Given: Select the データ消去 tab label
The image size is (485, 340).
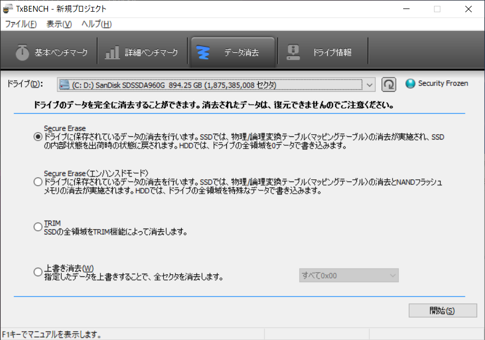Looking at the screenshot, I should point(242,53).
